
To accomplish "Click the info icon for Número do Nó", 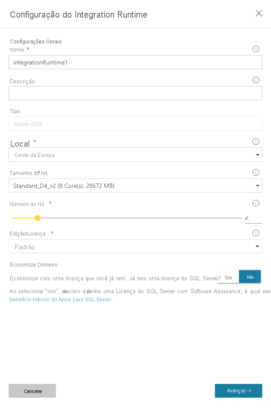I will [256, 203].
